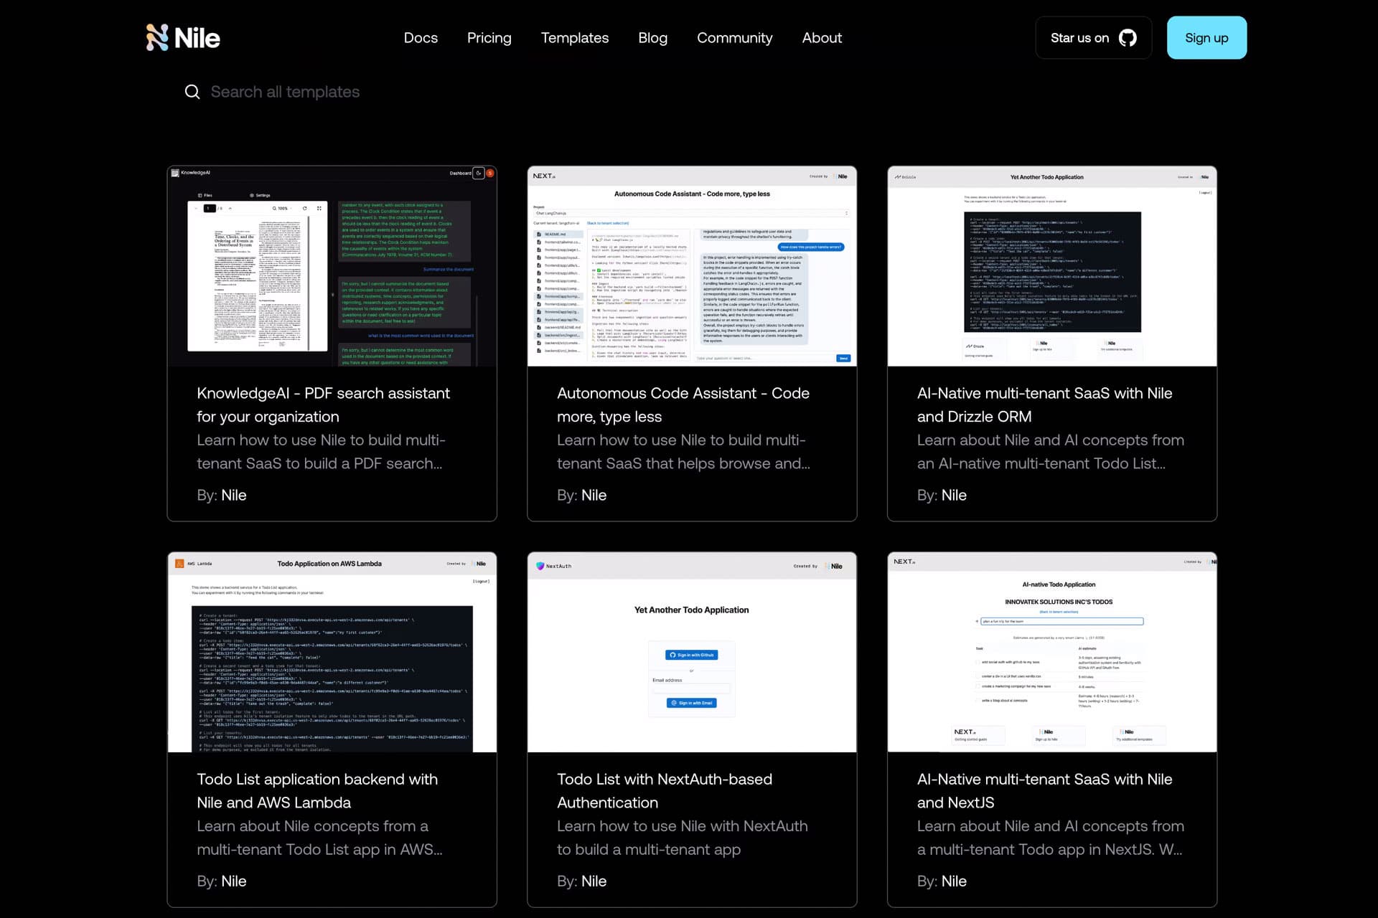Viewport: 1378px width, 918px height.
Task: Open the Docs menu item
Action: pyautogui.click(x=421, y=38)
